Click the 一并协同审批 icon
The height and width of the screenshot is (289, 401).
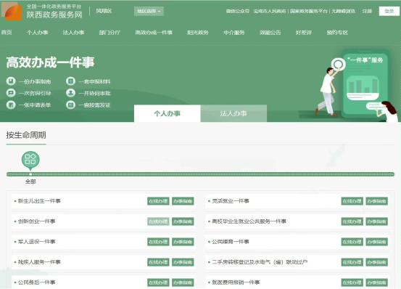pos(70,93)
